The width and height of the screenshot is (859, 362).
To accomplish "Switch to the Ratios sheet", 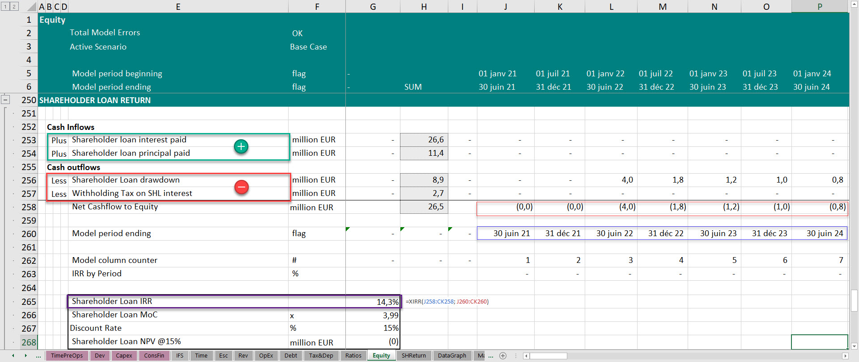I will pos(353,356).
